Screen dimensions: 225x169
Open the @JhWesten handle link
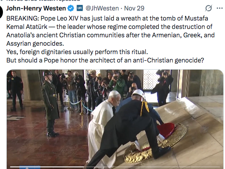click(x=102, y=8)
